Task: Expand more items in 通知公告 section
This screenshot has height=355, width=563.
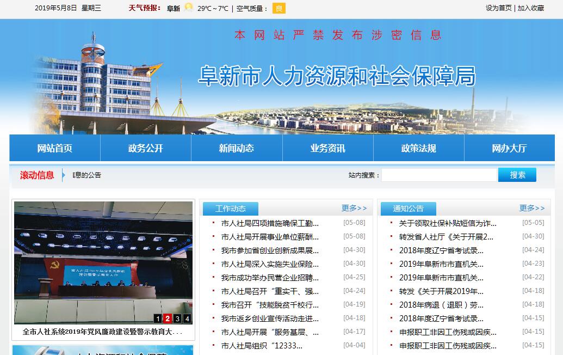Action: [x=531, y=208]
